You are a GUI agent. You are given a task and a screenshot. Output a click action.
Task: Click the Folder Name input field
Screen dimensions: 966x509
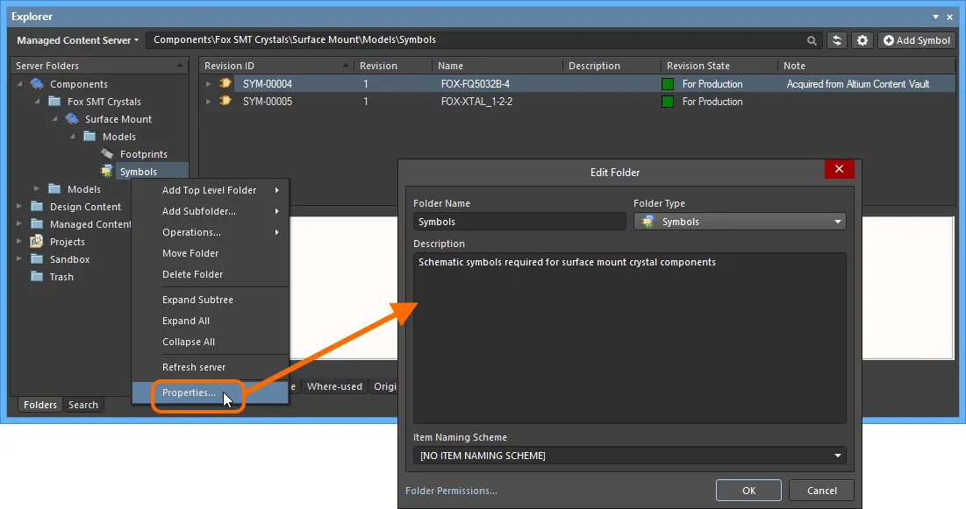(519, 222)
